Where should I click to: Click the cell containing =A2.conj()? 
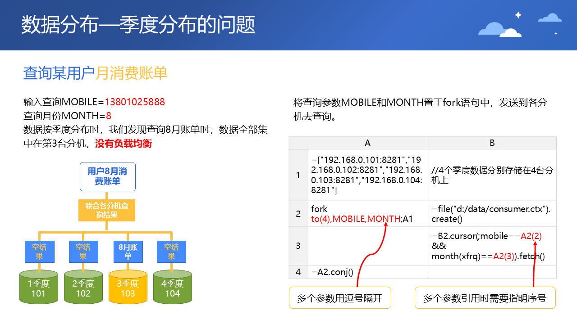[368, 272]
